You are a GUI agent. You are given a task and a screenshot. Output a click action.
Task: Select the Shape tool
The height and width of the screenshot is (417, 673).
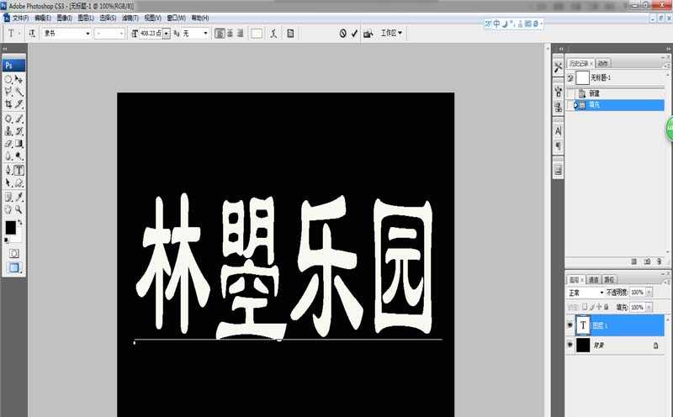[x=19, y=182]
